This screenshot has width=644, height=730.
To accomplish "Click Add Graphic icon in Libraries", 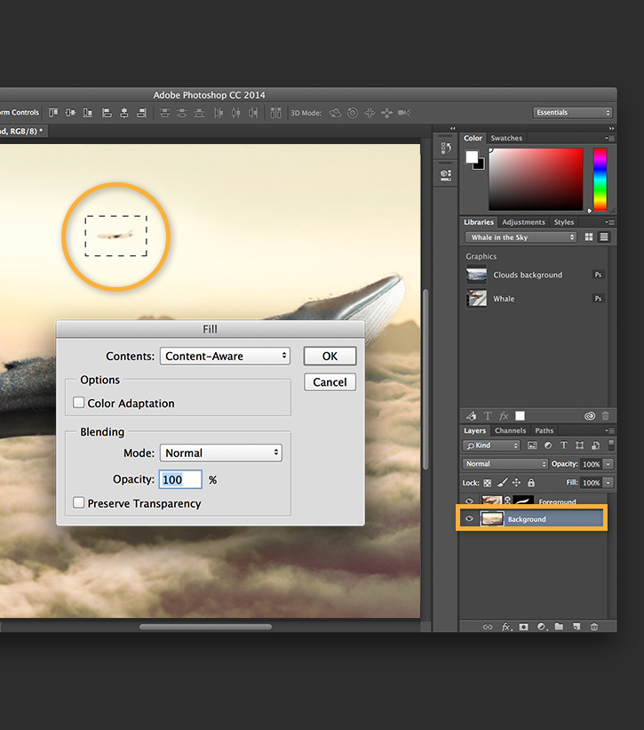I will pyautogui.click(x=471, y=416).
